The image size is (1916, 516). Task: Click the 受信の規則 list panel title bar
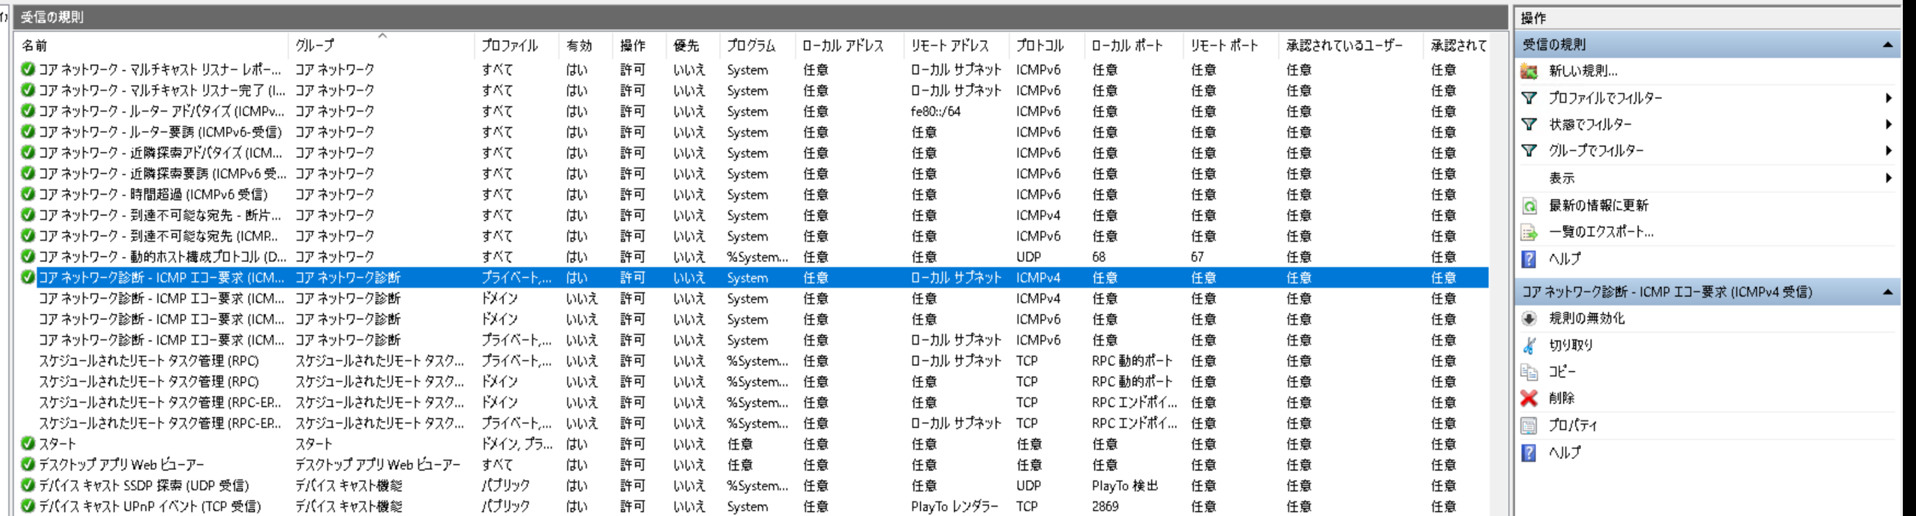[x=760, y=17]
